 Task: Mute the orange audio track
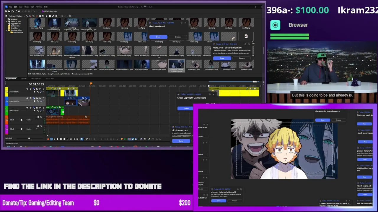point(38,117)
